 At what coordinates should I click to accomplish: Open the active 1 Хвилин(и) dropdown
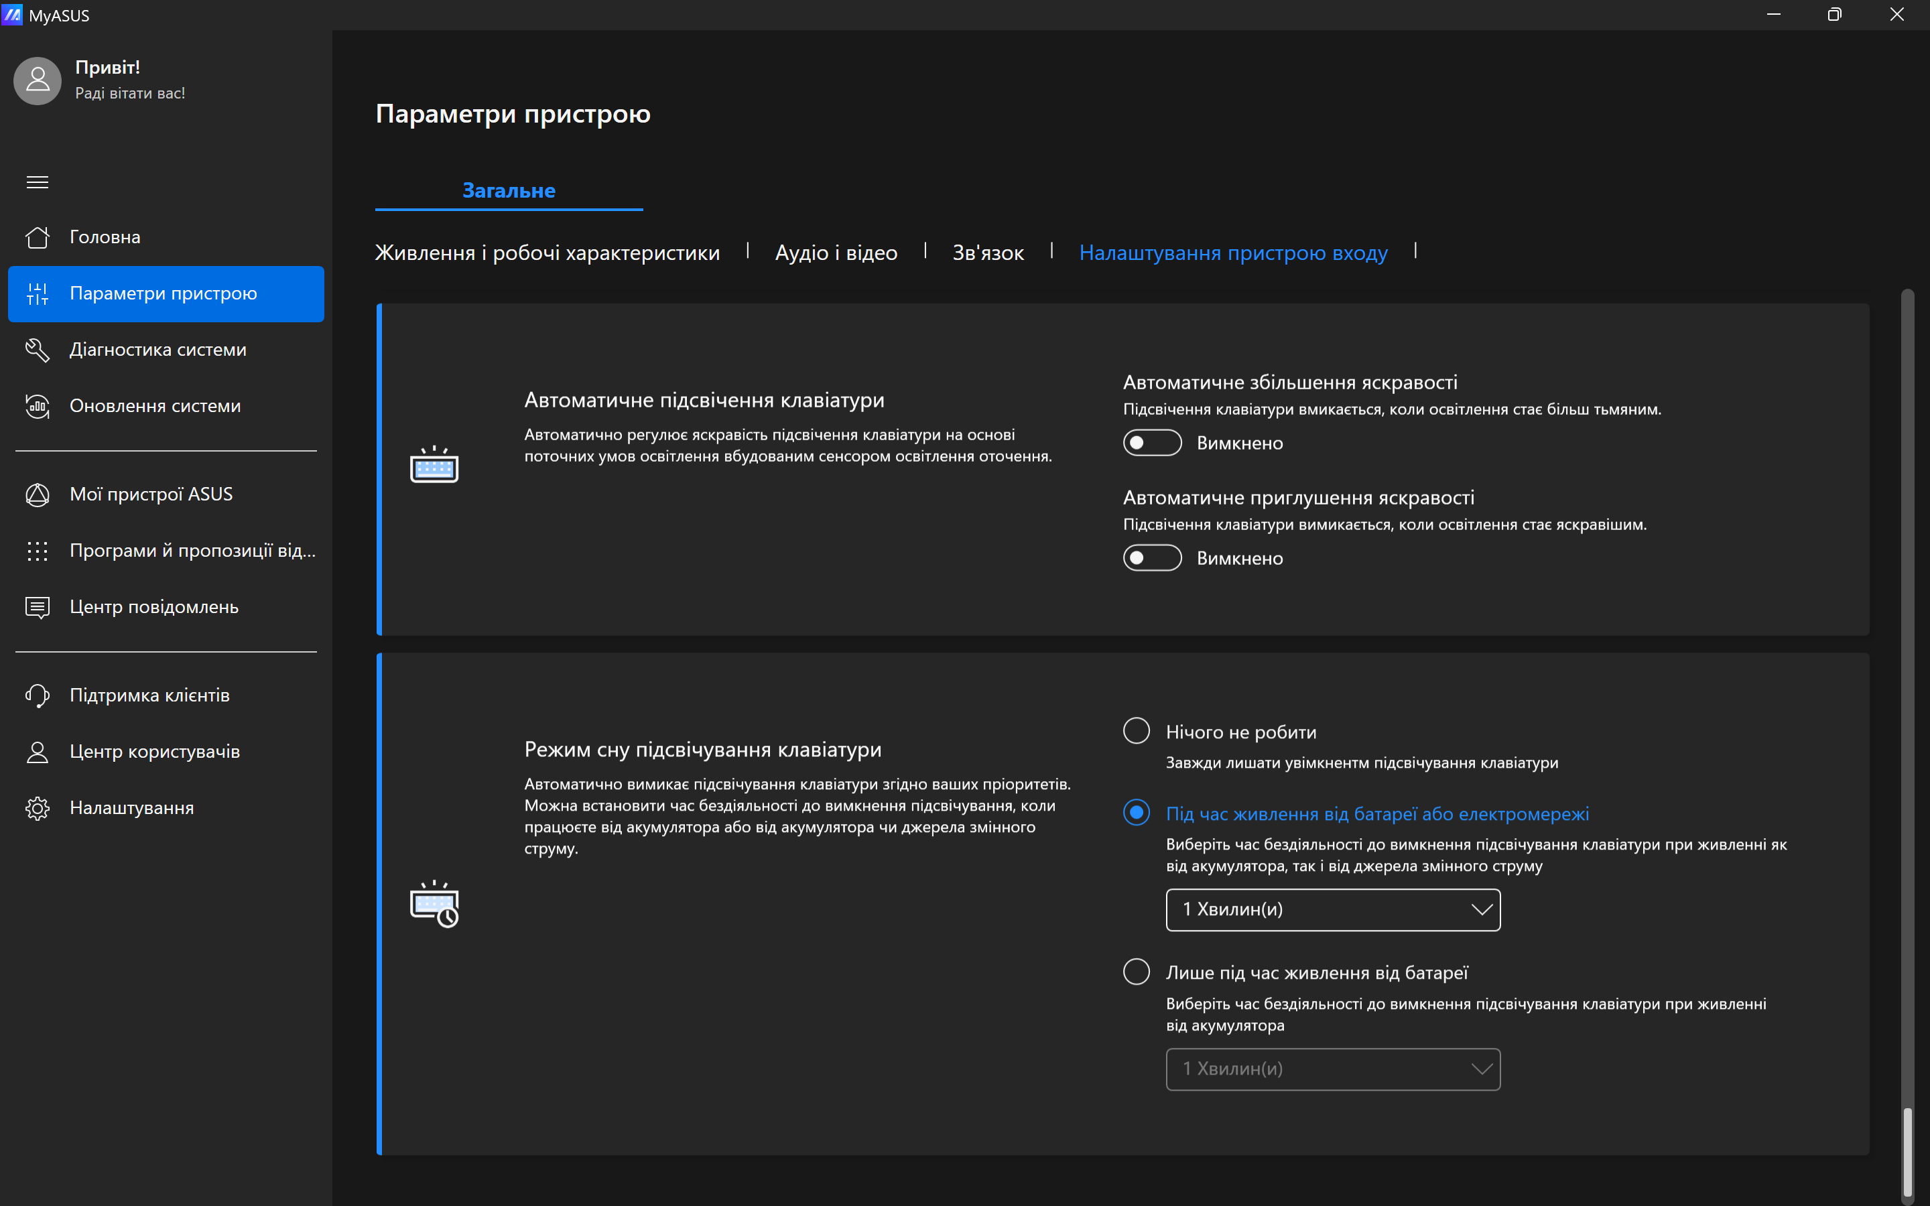pos(1332,909)
